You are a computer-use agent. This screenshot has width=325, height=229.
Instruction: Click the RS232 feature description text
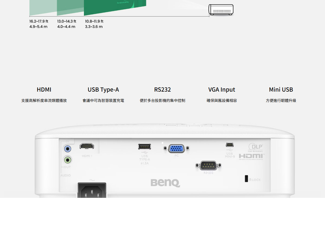click(162, 100)
